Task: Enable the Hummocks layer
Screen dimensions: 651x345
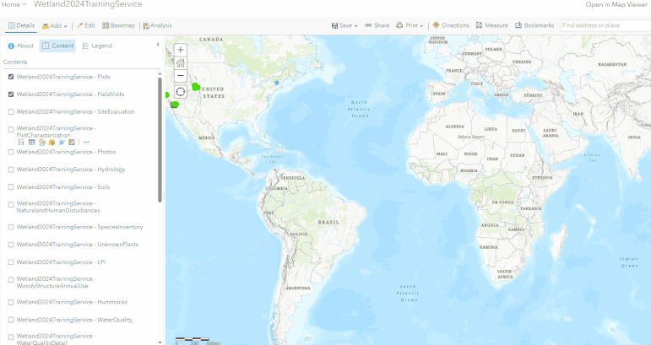Action: tap(11, 302)
